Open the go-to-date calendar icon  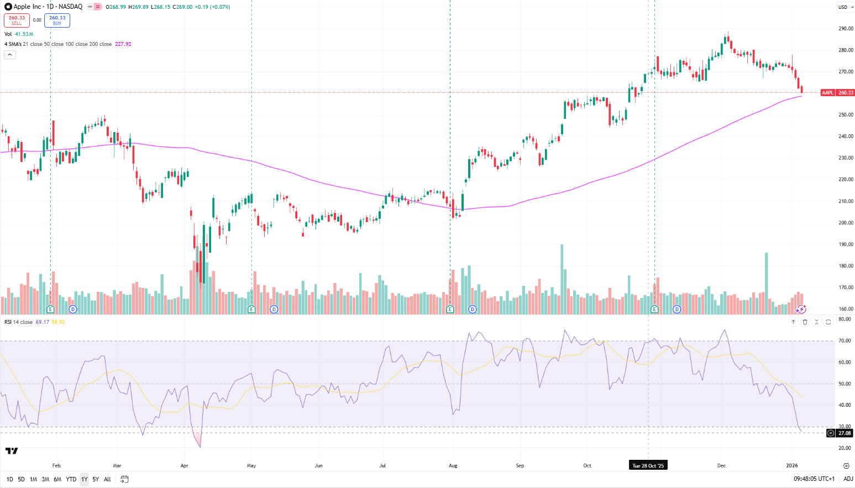(124, 480)
